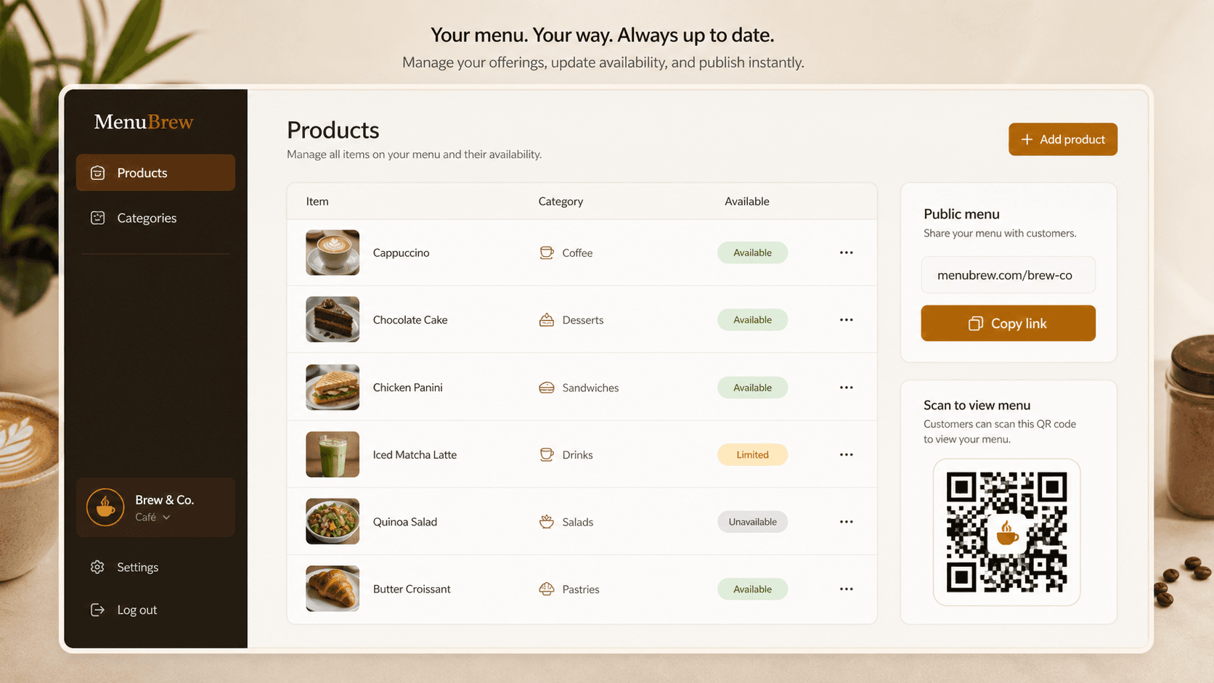
Task: Click the Drinks category cup icon
Action: [x=547, y=454]
